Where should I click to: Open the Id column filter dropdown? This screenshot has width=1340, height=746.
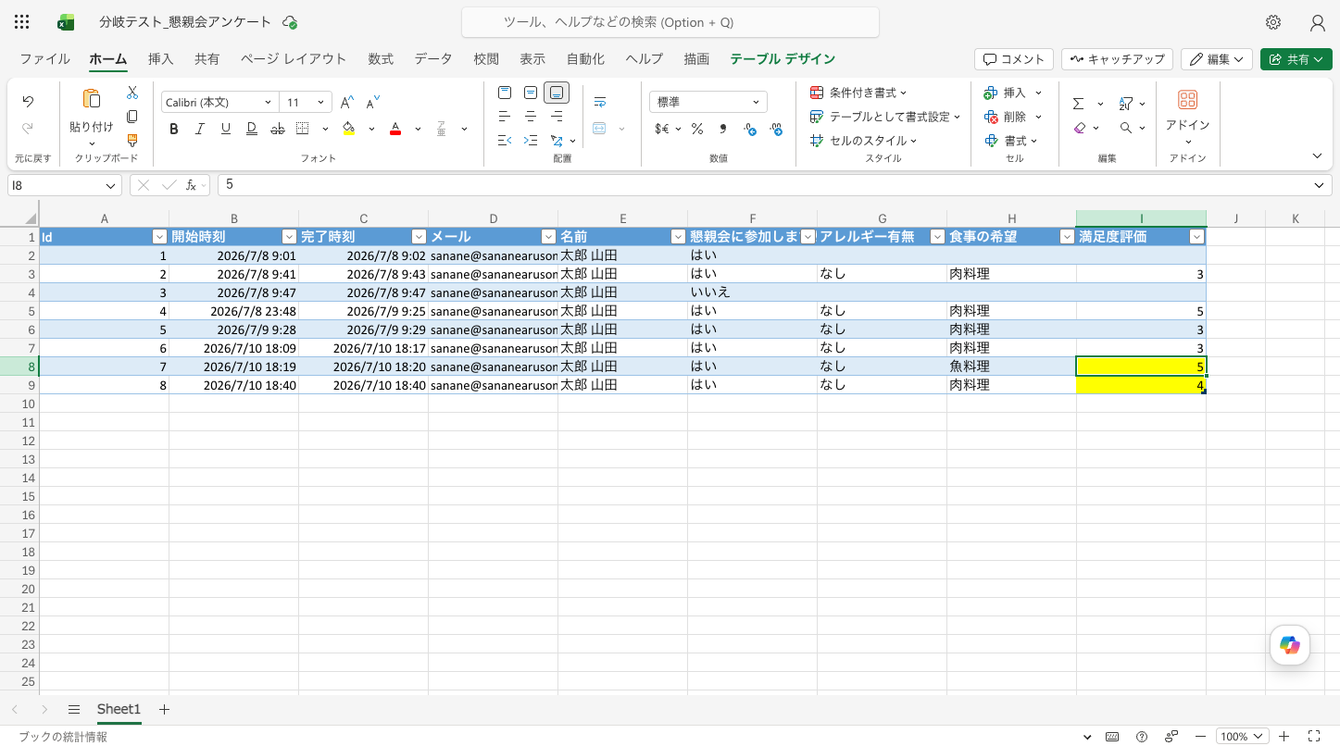(x=159, y=237)
